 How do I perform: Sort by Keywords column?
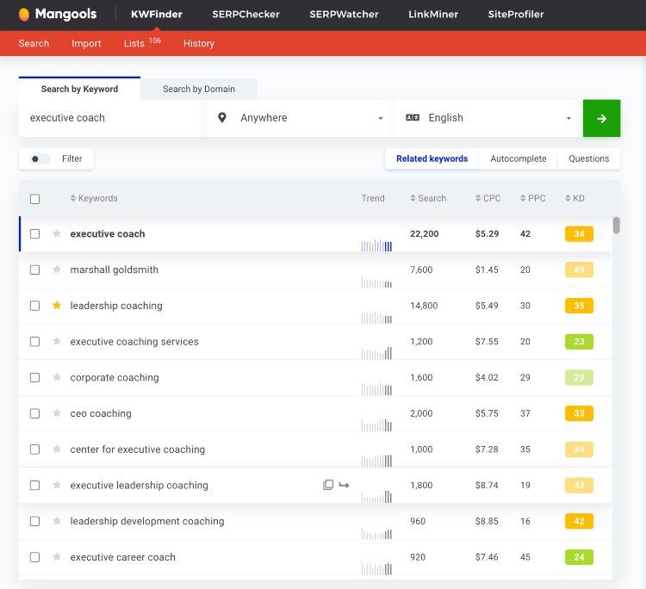tap(94, 198)
